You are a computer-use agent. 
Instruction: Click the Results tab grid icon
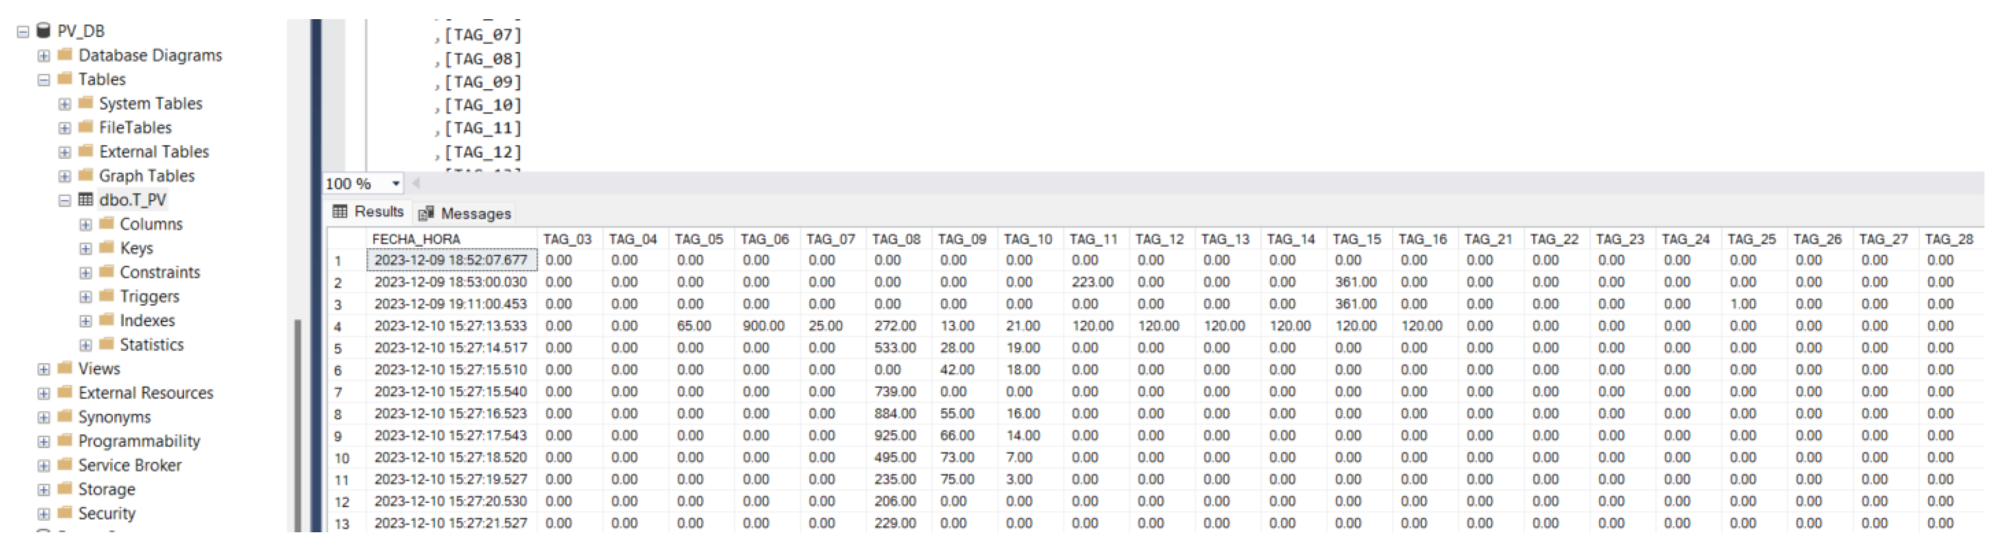(340, 212)
